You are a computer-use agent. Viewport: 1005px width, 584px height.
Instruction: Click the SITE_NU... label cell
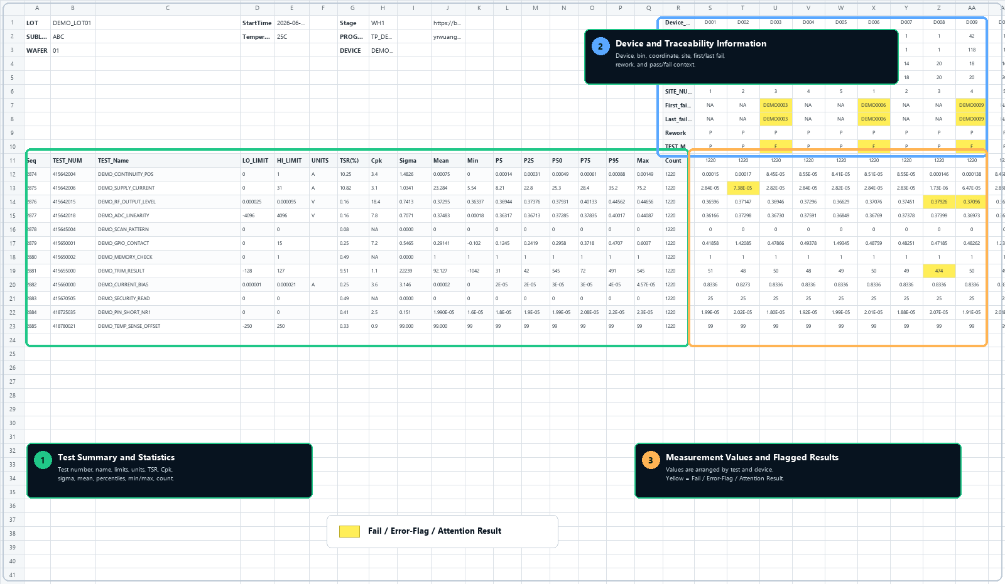(x=678, y=92)
